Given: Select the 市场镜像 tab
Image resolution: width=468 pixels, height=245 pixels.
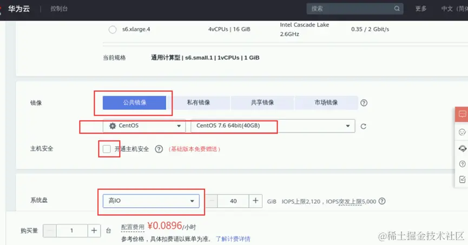Looking at the screenshot, I should click(x=326, y=103).
